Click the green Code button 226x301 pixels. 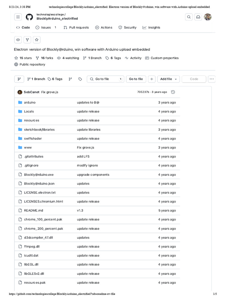click(194, 79)
